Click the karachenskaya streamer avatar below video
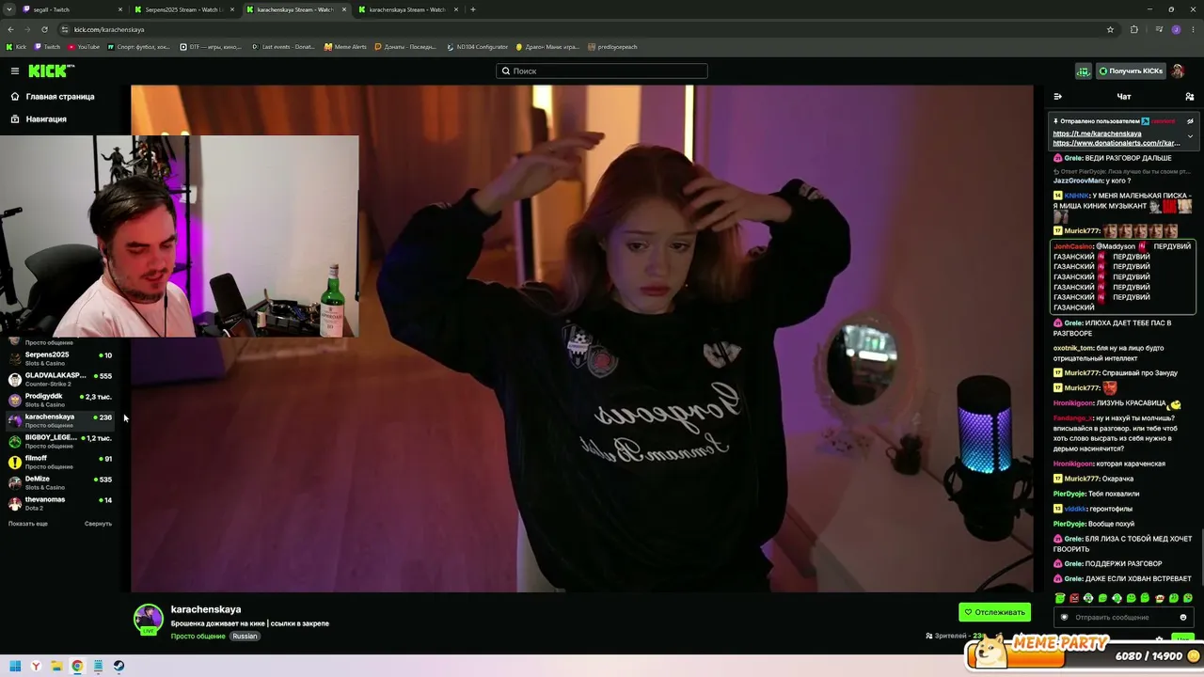 [149, 619]
